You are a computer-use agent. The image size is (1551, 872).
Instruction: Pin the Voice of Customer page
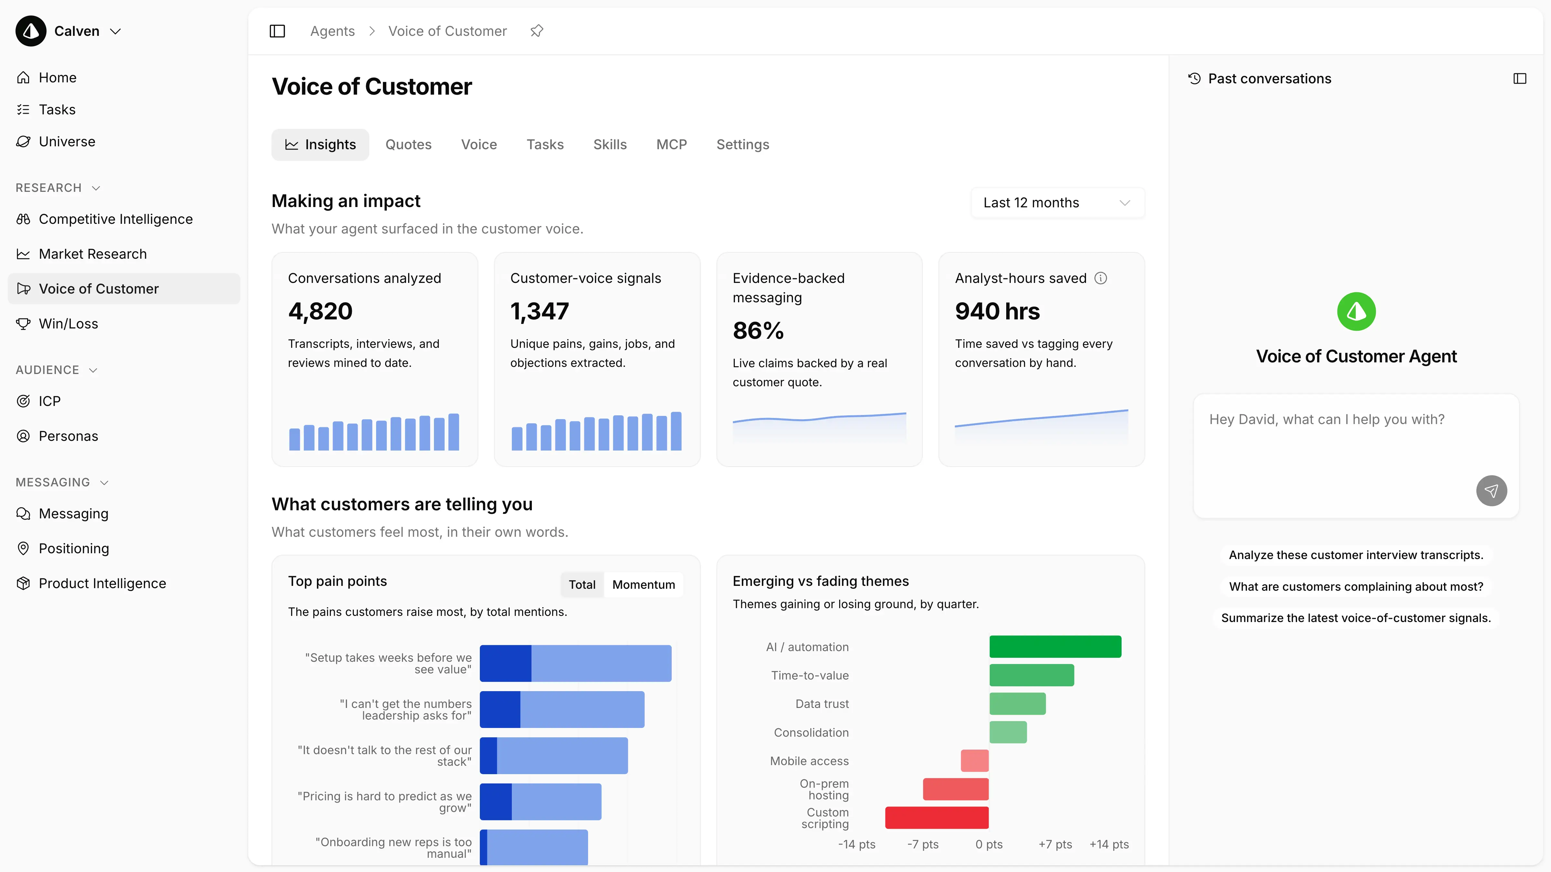point(536,31)
